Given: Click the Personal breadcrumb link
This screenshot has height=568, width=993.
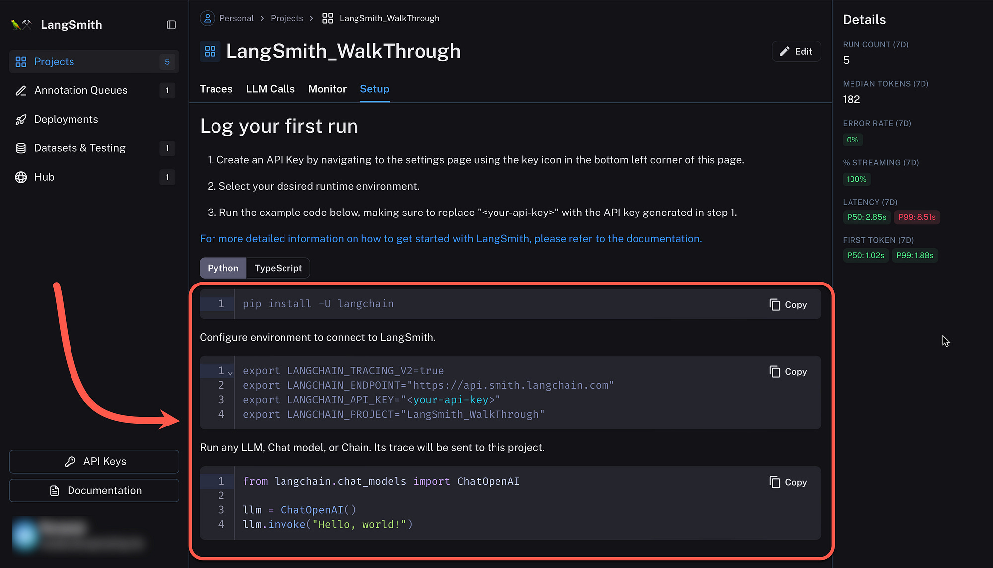Looking at the screenshot, I should tap(236, 18).
